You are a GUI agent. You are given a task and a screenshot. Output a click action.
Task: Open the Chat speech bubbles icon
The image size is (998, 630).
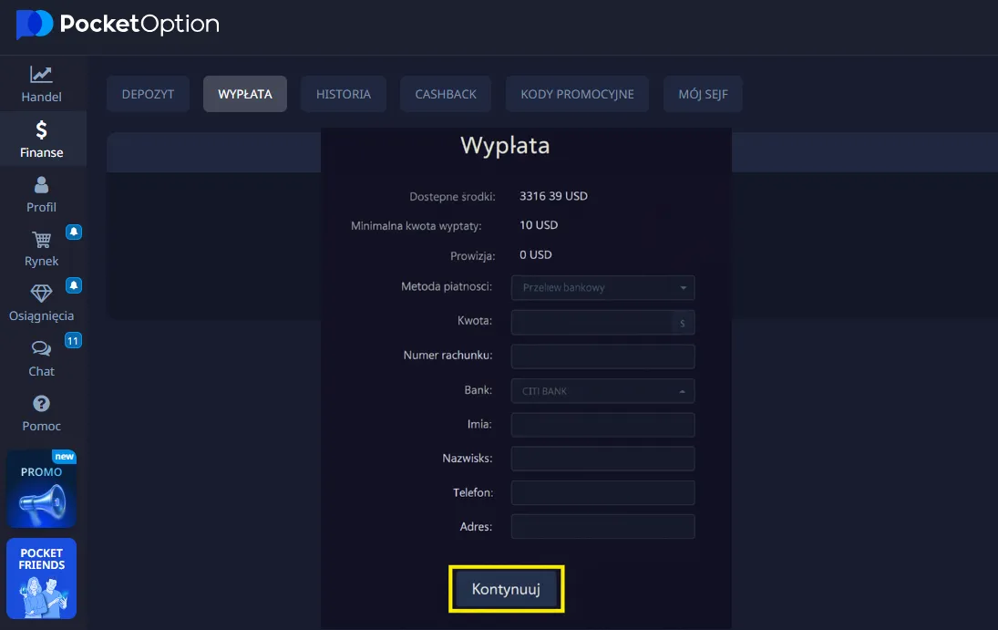tap(41, 349)
